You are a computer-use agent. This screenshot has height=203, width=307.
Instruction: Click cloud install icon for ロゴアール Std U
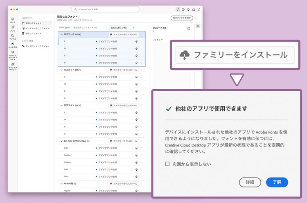click(x=136, y=63)
